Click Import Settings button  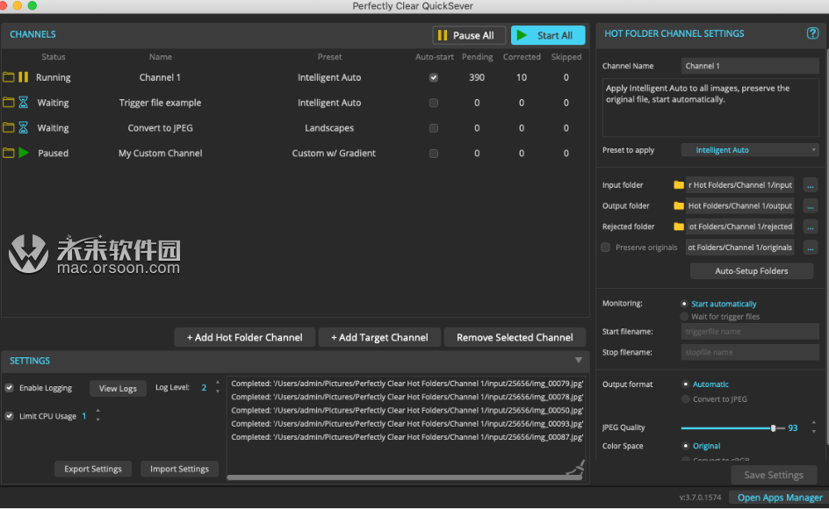179,469
